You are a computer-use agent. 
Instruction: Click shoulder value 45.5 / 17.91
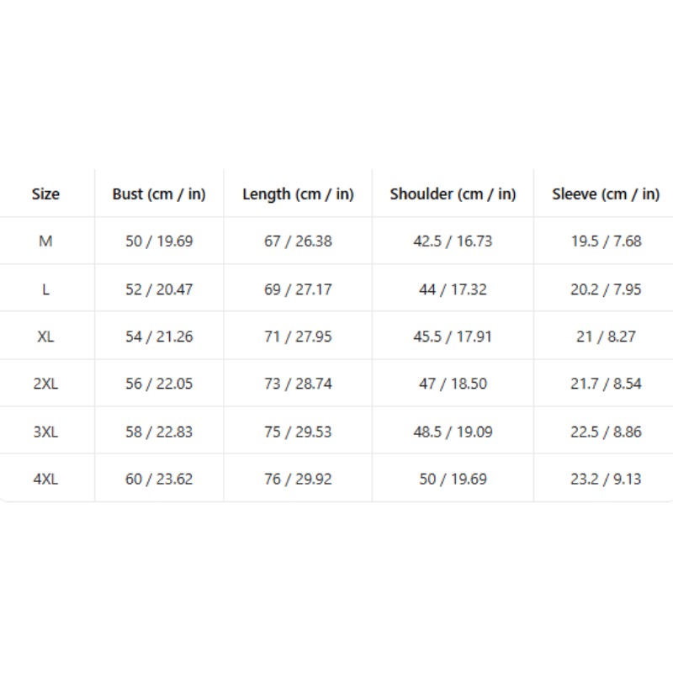453,336
